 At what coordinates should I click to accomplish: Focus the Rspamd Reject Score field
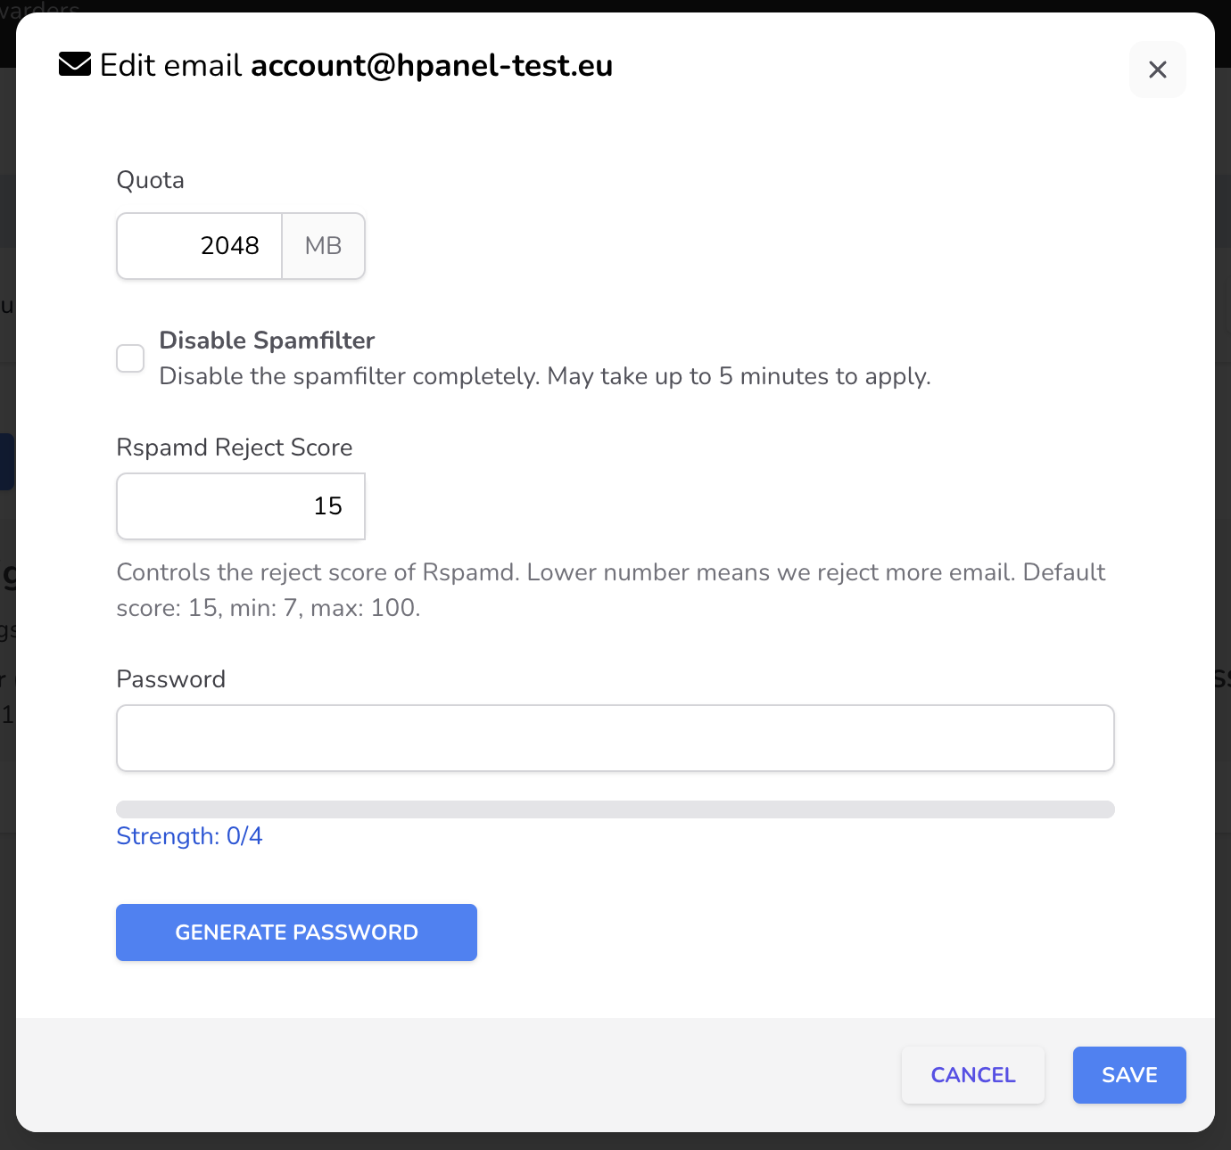(241, 506)
